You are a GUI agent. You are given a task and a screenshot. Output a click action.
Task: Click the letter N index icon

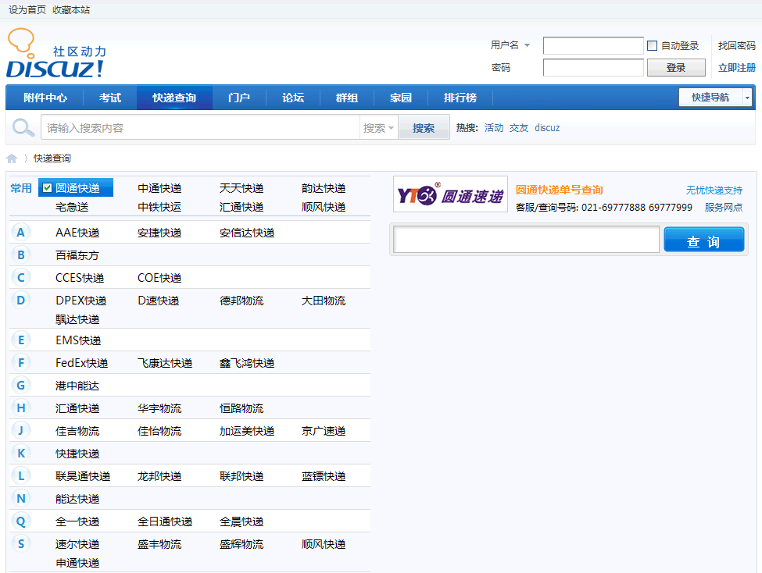coord(20,498)
